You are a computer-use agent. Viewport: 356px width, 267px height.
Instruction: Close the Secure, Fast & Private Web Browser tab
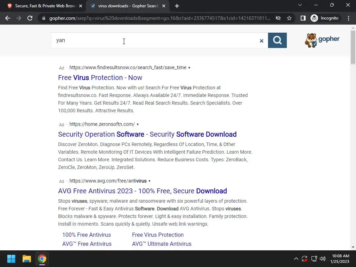pos(81,6)
